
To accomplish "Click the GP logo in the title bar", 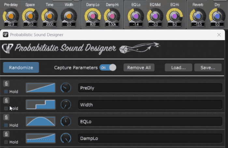I will pyautogui.click(x=6, y=35).
